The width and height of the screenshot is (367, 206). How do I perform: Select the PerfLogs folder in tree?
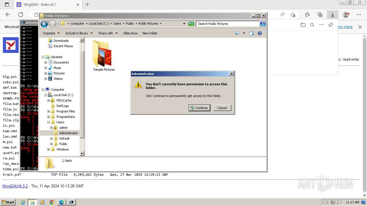63,106
